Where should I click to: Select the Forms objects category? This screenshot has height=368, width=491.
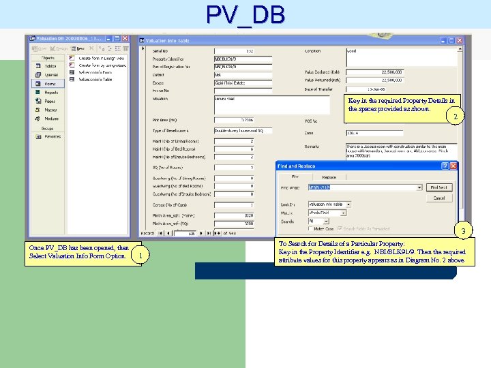[47, 84]
